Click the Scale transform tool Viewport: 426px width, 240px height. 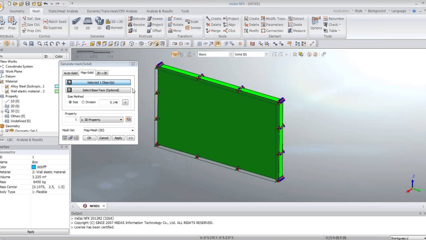pyautogui.click(x=192, y=22)
